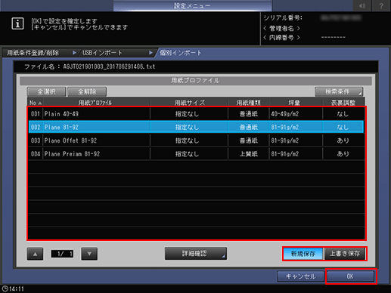Image resolution: width=391 pixels, height=293 pixels.
Task: Sort by the No column header
Action: click(x=36, y=103)
